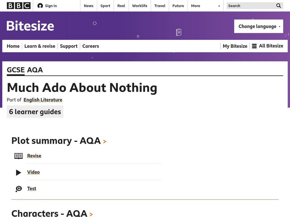Expand the Plot summary - AQA section arrow
Viewport: 290px width, 217px height.
point(104,141)
